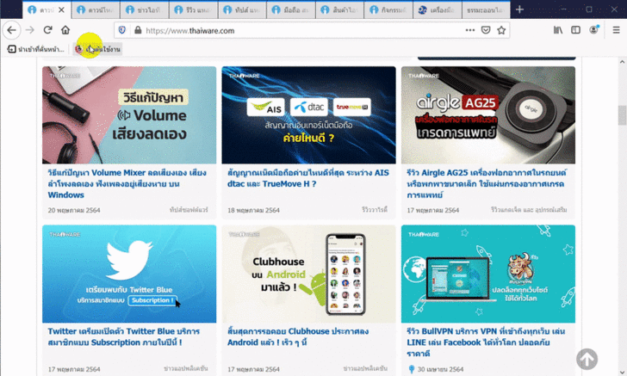Open the Clubhouse Android article thumbnail
627x376 pixels.
click(308, 274)
